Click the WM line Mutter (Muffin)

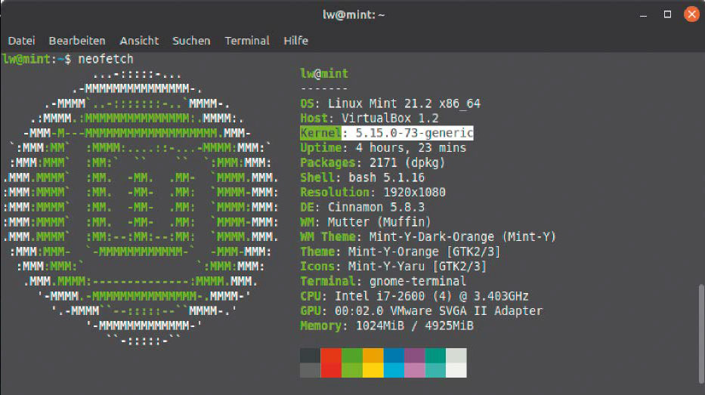point(366,222)
